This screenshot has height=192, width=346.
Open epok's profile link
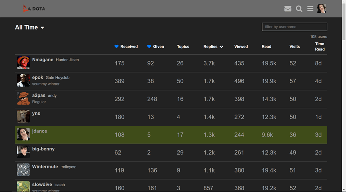coord(38,77)
